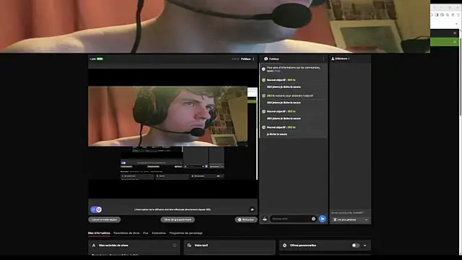462x260 pixels.
Task: Open the 'Les plus généreux' sorting dropdown
Action: [350, 220]
